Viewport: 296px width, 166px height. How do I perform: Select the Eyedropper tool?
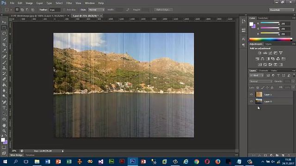(x=4, y=51)
